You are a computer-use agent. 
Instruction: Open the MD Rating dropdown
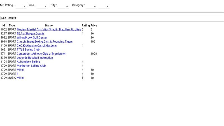pos(21,6)
